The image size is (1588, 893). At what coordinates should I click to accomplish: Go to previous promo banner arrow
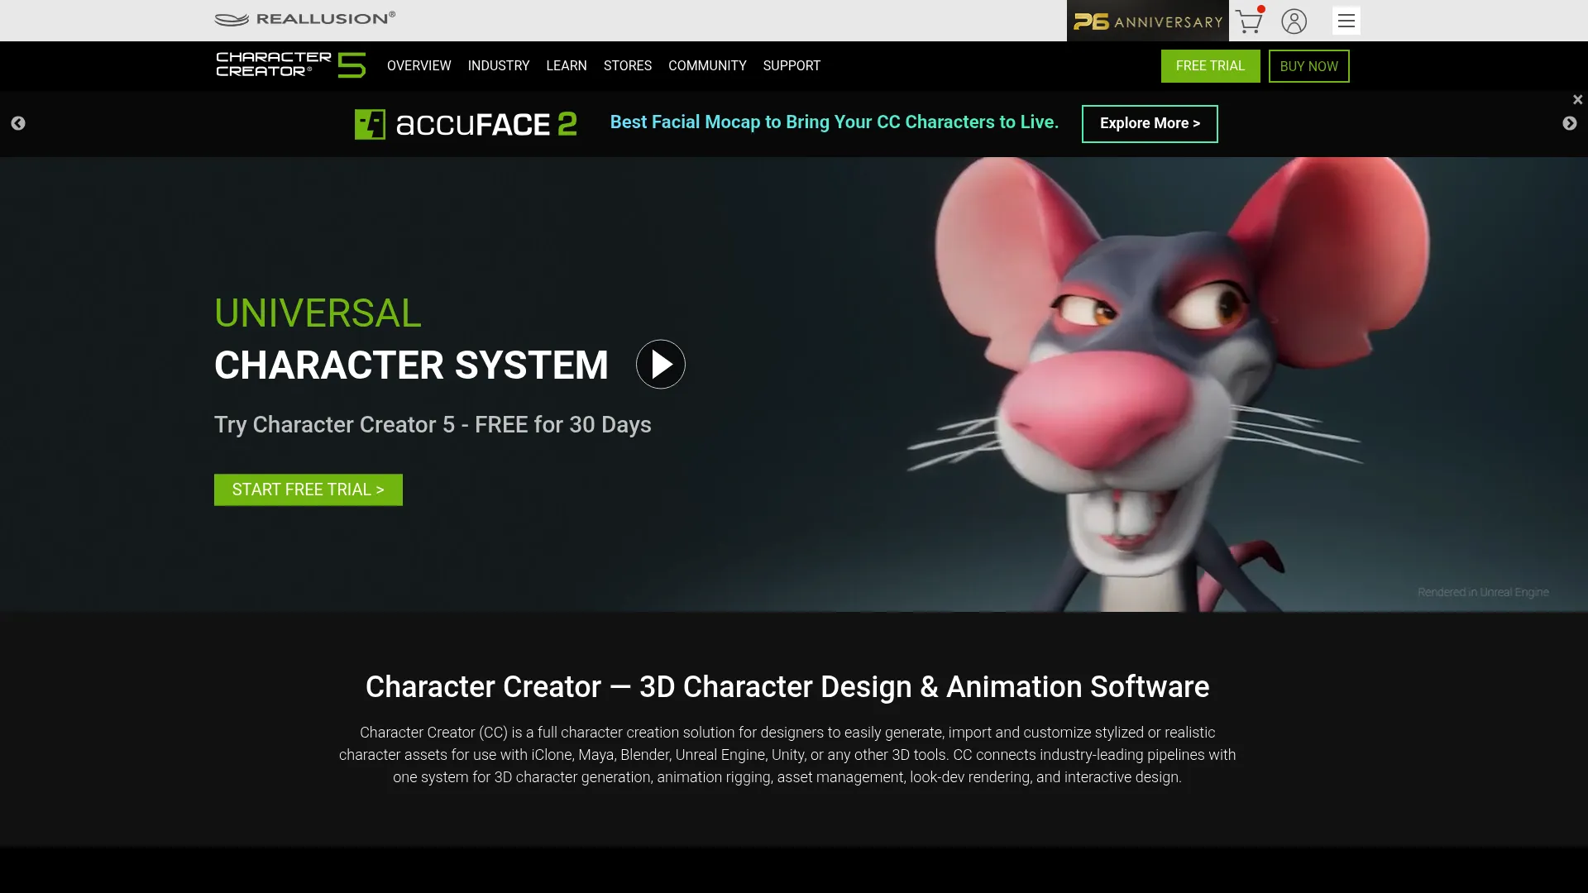(x=18, y=123)
